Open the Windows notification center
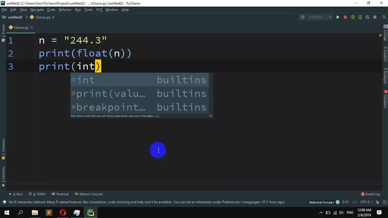388x218 pixels. pyautogui.click(x=379, y=213)
